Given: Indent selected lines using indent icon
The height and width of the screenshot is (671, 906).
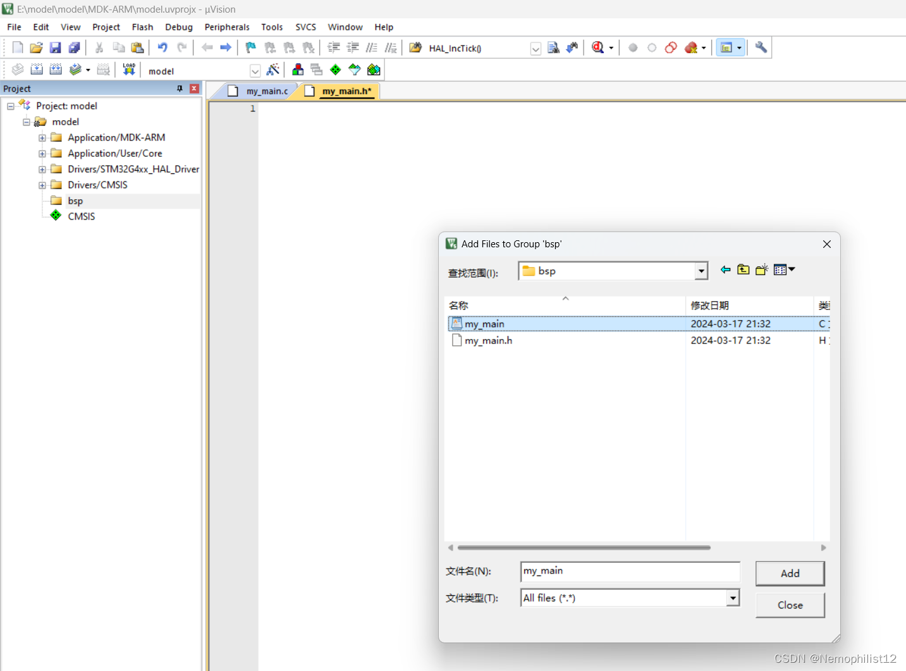Looking at the screenshot, I should click(x=334, y=47).
